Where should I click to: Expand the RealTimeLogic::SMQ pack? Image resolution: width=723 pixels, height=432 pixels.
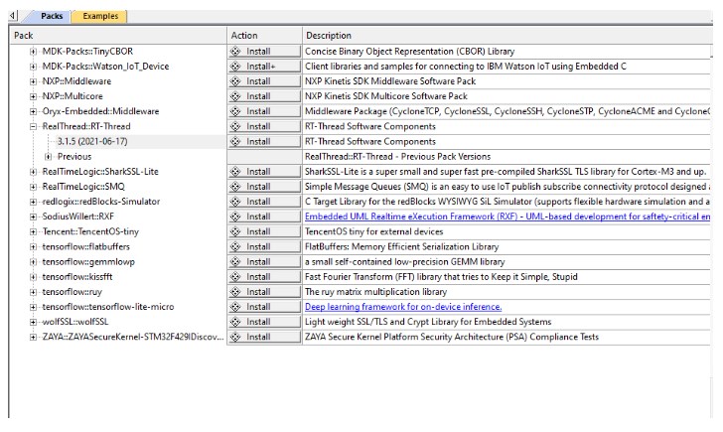click(x=33, y=187)
